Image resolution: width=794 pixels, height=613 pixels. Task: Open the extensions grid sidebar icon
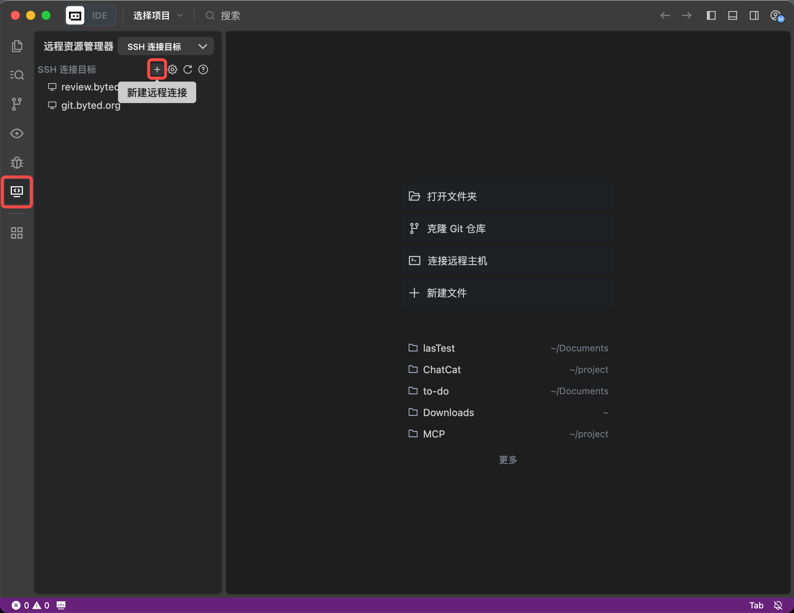(x=17, y=233)
